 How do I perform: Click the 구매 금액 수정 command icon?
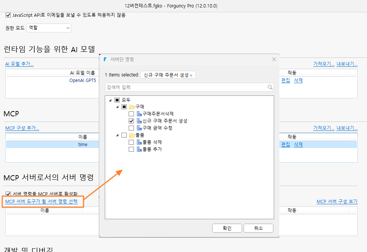tap(139, 128)
